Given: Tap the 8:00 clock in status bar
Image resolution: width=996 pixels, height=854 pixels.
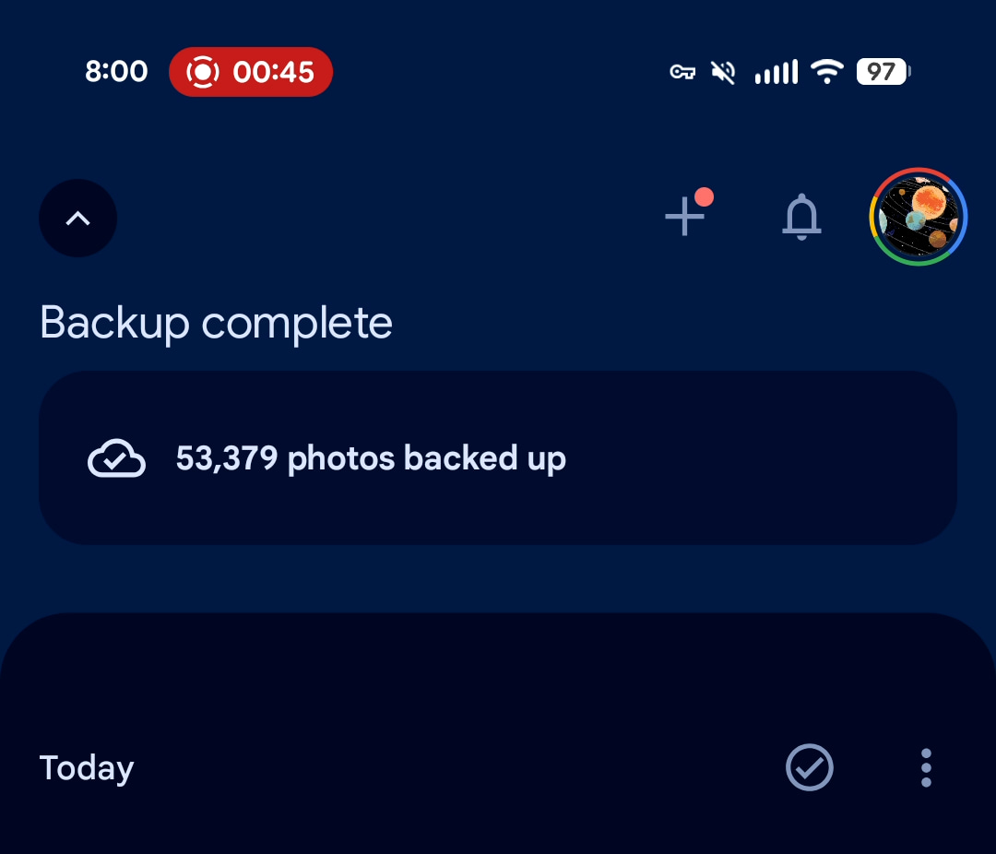Looking at the screenshot, I should (x=116, y=72).
